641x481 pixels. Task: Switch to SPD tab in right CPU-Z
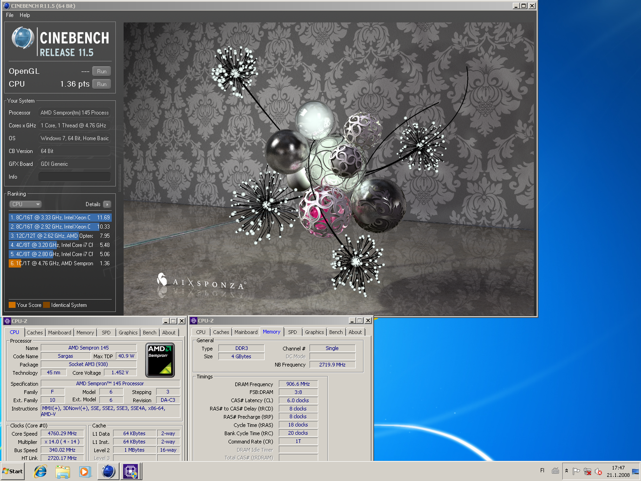point(293,332)
